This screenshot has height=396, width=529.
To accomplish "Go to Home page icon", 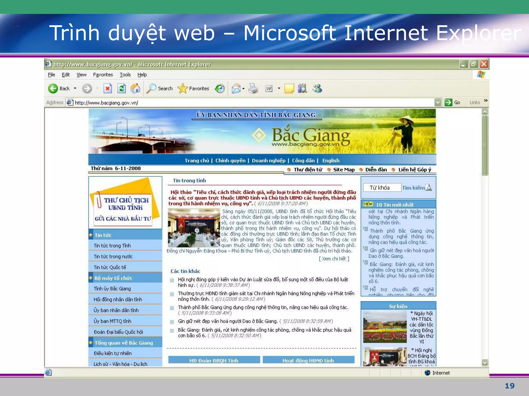I will pyautogui.click(x=135, y=89).
